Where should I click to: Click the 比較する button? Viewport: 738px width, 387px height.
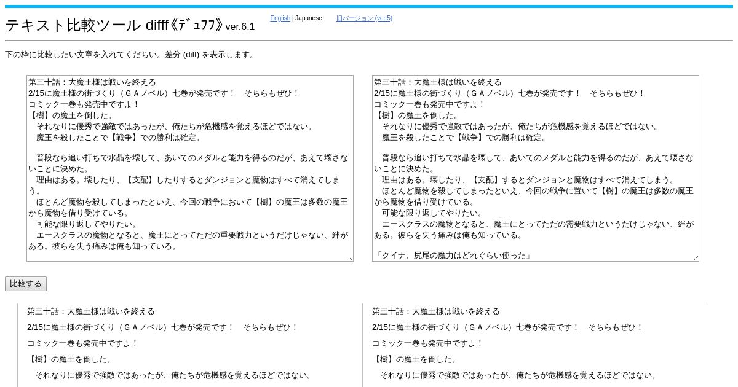26,284
